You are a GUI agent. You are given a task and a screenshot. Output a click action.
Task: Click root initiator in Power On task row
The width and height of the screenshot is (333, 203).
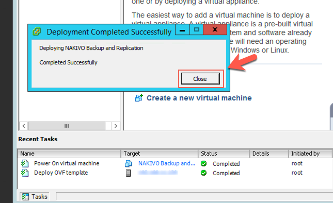coord(297,163)
